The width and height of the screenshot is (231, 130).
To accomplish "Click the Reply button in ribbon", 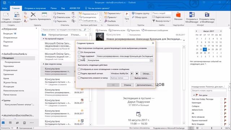I will click(59, 13).
